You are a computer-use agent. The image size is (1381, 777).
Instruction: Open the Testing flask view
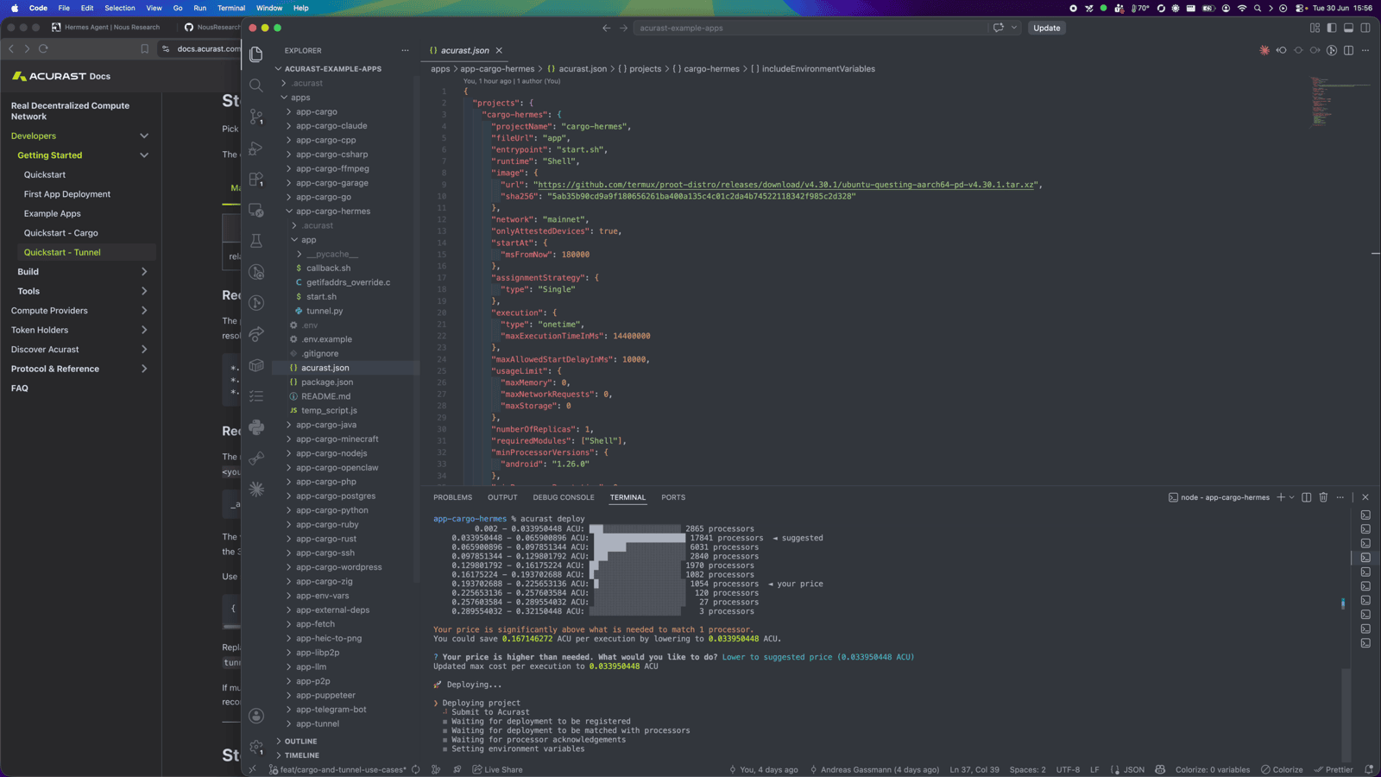[x=256, y=241]
